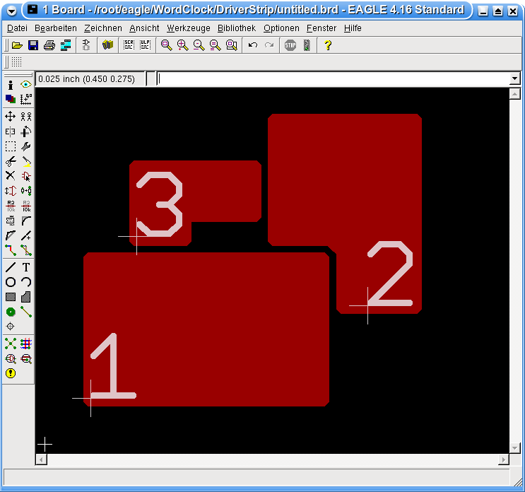Select the Delete X tool
The width and height of the screenshot is (525, 492).
tap(11, 176)
